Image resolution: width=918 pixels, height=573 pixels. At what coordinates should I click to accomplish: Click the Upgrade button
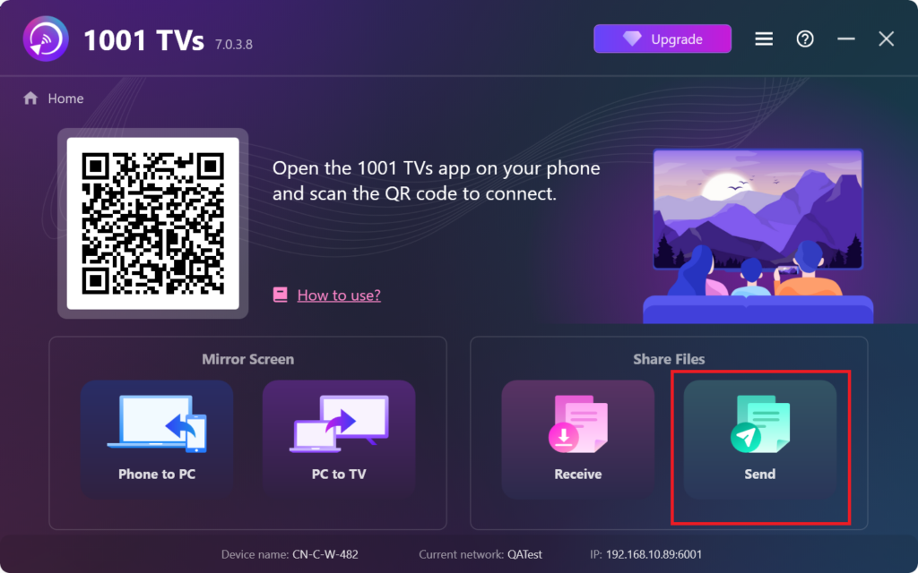click(x=663, y=39)
